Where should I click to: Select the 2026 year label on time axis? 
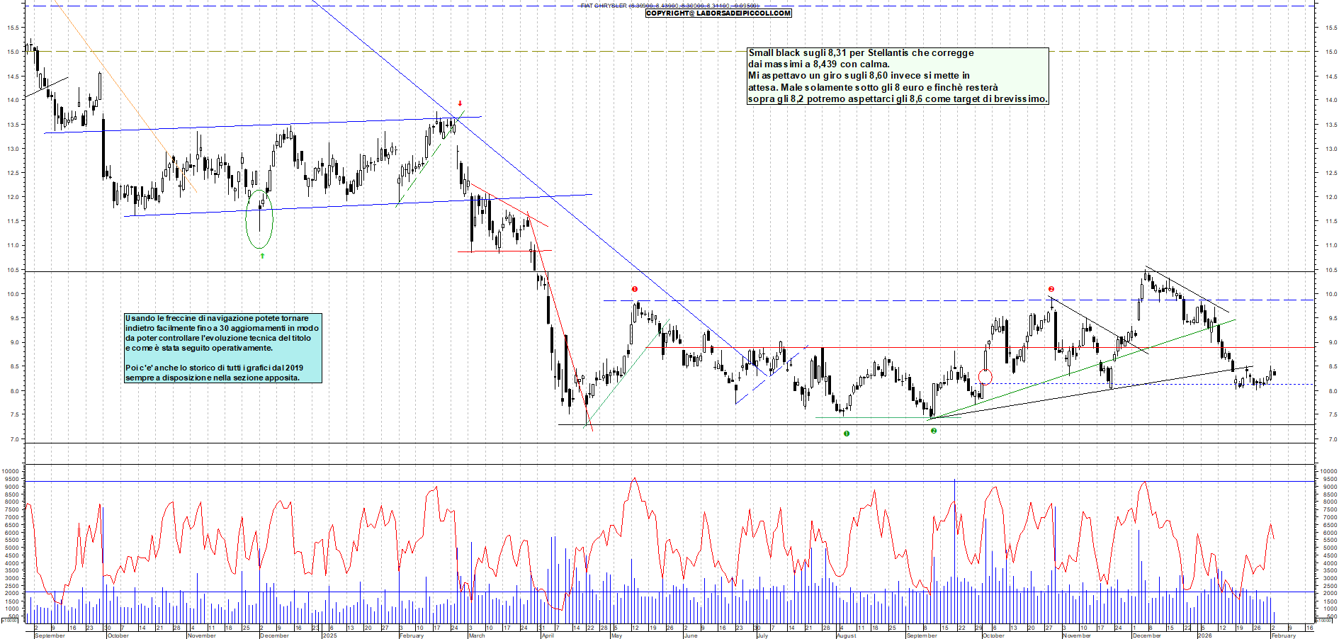coord(1204,635)
